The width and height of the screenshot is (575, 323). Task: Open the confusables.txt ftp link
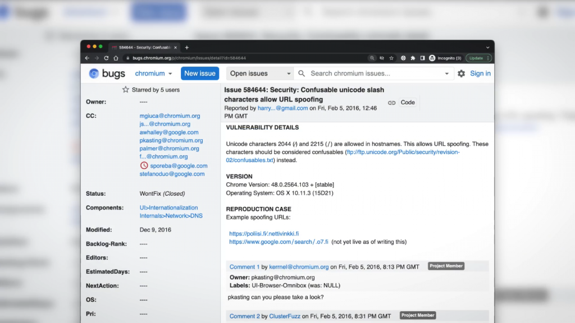(x=343, y=156)
